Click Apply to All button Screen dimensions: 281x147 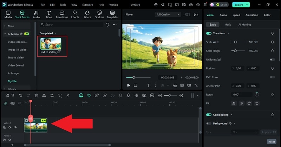pyautogui.click(x=268, y=132)
